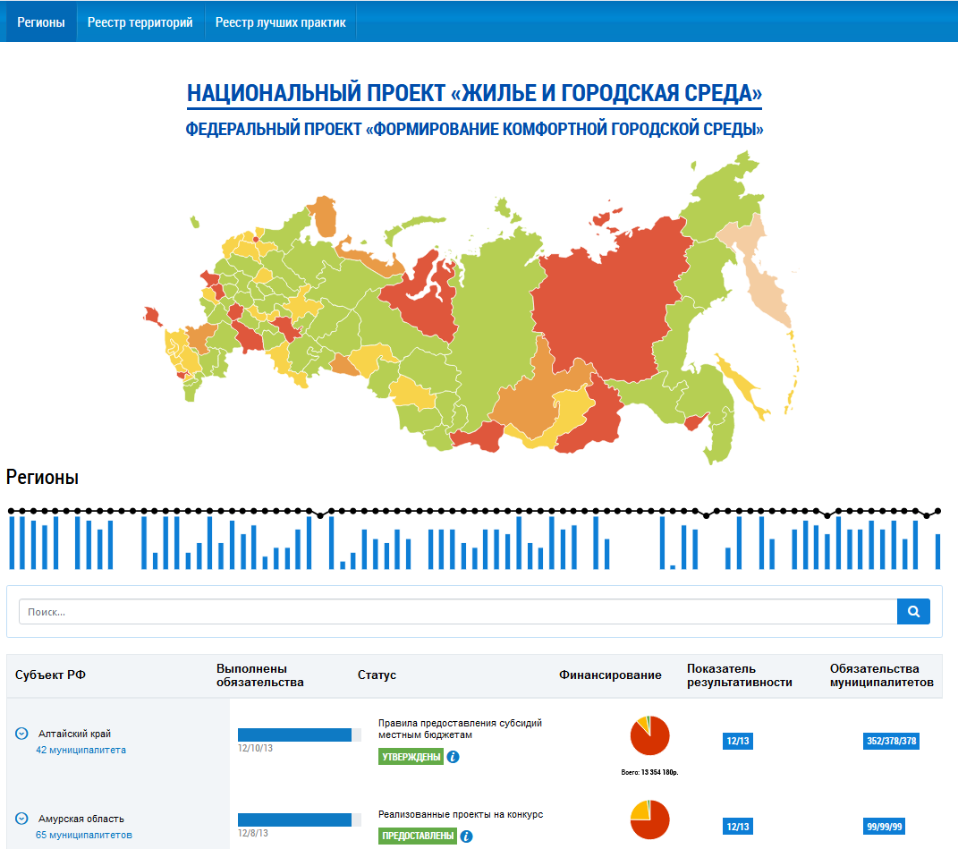Open the Алтайский край financing pie chart

click(x=649, y=737)
